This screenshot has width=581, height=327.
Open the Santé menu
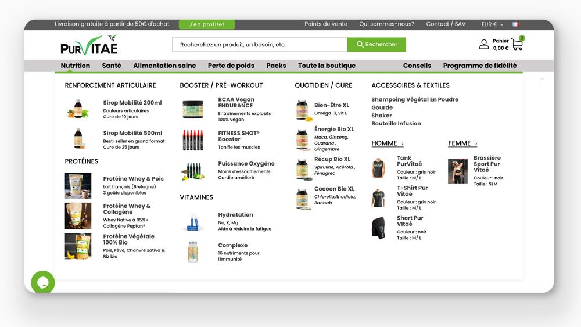click(112, 66)
